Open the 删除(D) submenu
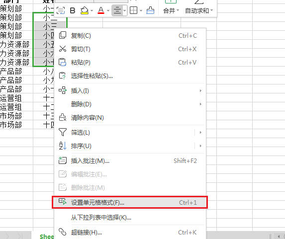This screenshot has height=239, width=285. [130, 104]
